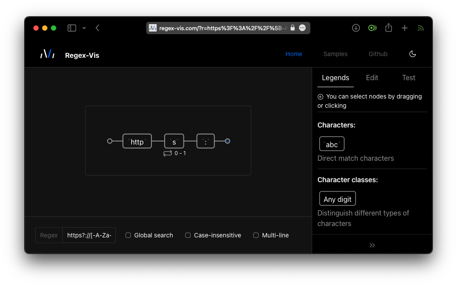Screen dimensions: 457x286
Task: Toggle dark mode with the moon icon
Action: [412, 54]
